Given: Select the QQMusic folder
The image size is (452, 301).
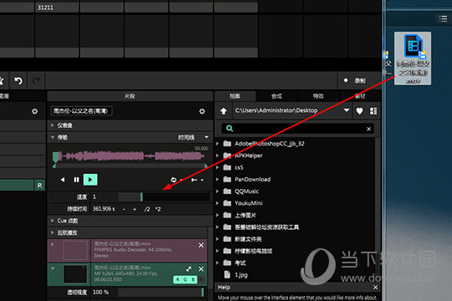Looking at the screenshot, I should pyautogui.click(x=246, y=191).
